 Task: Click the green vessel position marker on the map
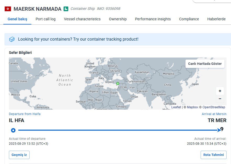pos(117,84)
